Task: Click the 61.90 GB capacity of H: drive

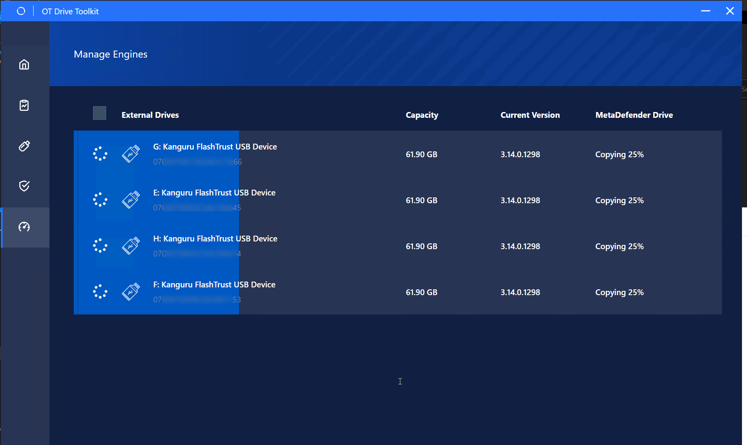Action: [x=422, y=246]
